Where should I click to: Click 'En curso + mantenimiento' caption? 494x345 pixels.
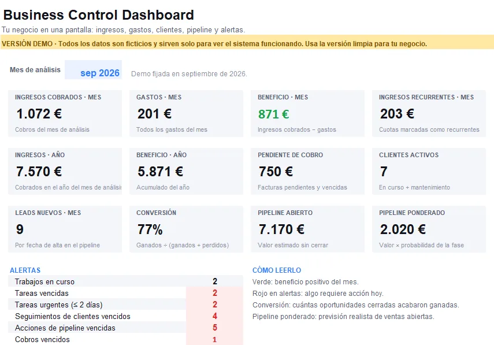(x=415, y=187)
